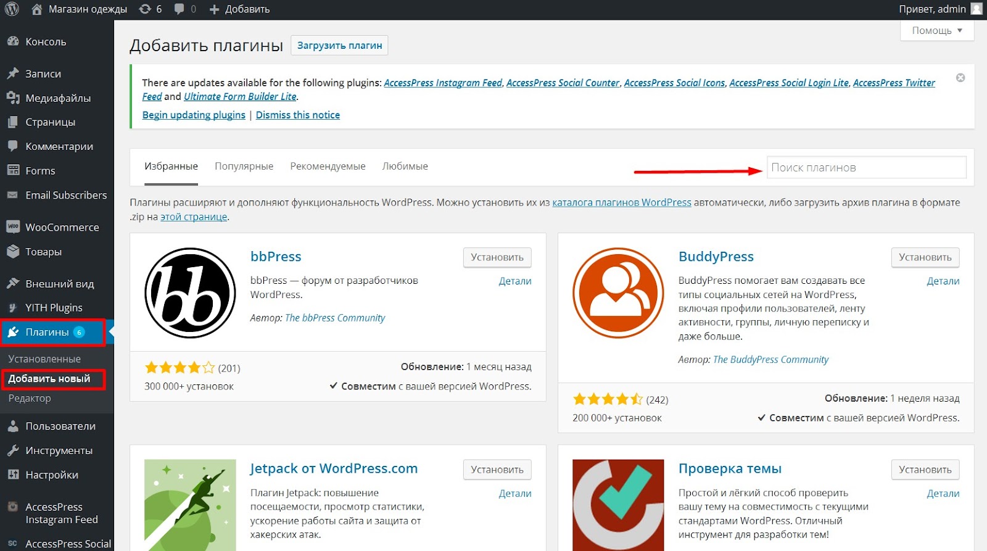This screenshot has width=987, height=551.
Task: Click the AccessPress Instagram Feed sidebar icon
Action: point(13,507)
